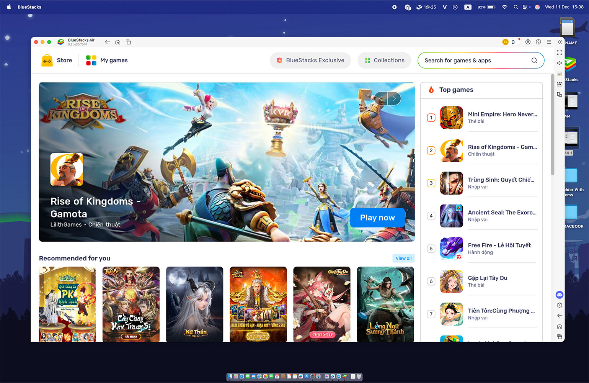Open the account profile icon
Screen dimensions: 589x383
[528, 42]
